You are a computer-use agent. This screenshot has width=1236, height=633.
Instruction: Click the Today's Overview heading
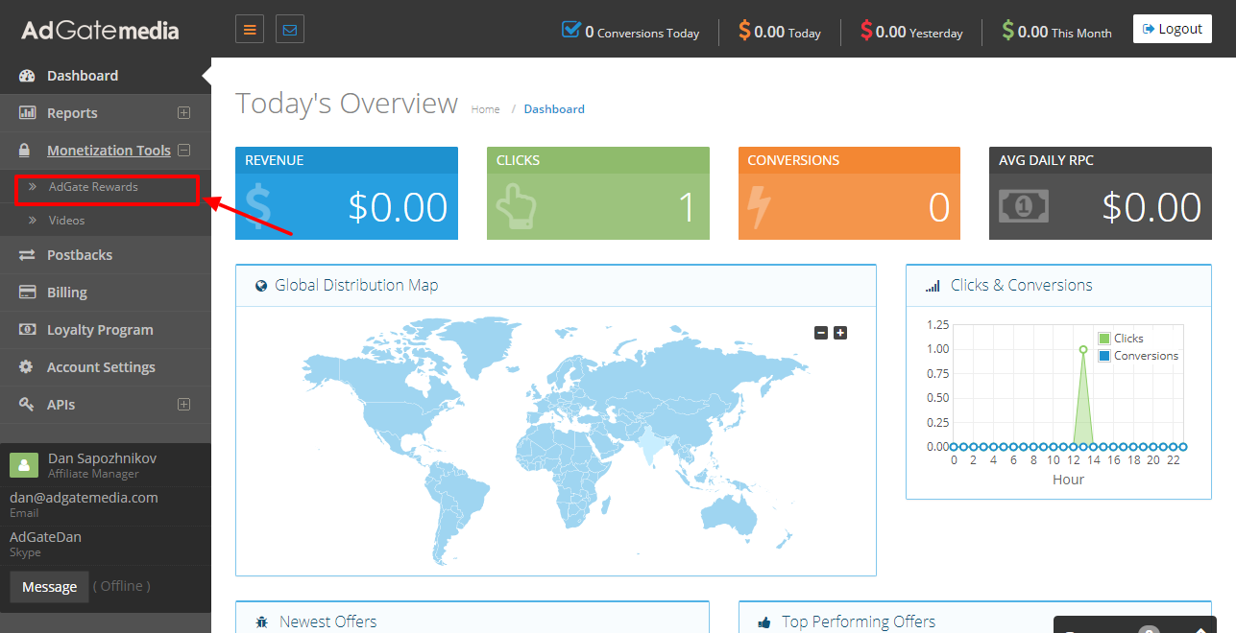pos(347,104)
